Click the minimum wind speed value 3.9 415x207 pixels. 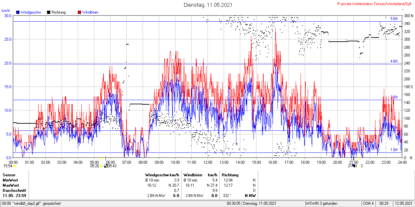pos(177,180)
